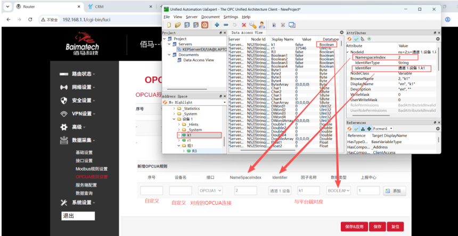Click the red X Disconnect Server icon

[x=243, y=25]
